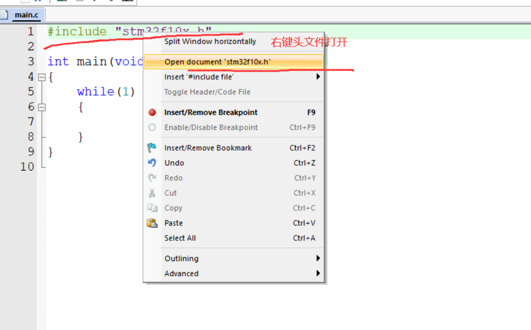Click the Copy pages icon
This screenshot has width=531, height=330.
[152, 208]
